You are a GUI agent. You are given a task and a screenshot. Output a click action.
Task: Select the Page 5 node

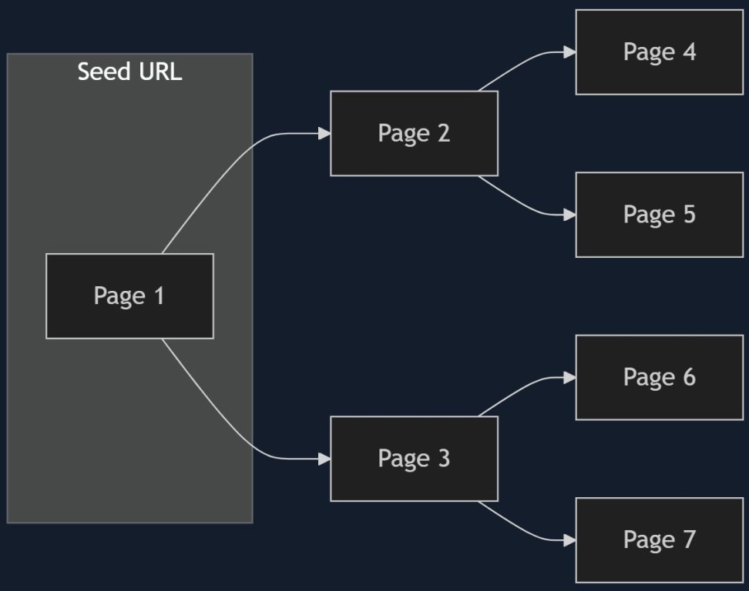click(x=659, y=215)
